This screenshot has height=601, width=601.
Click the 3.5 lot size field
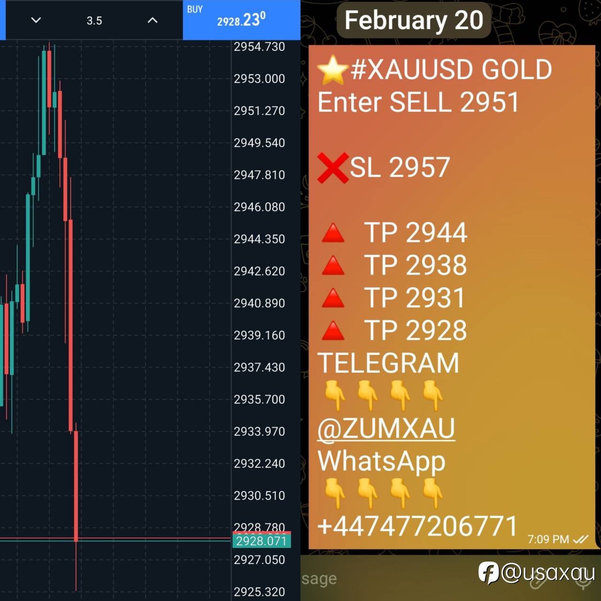pos(94,21)
